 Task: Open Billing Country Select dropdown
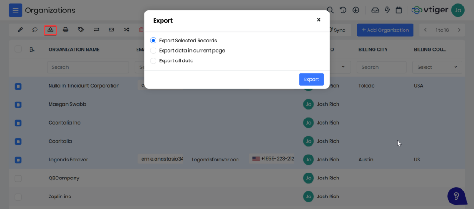[437, 67]
